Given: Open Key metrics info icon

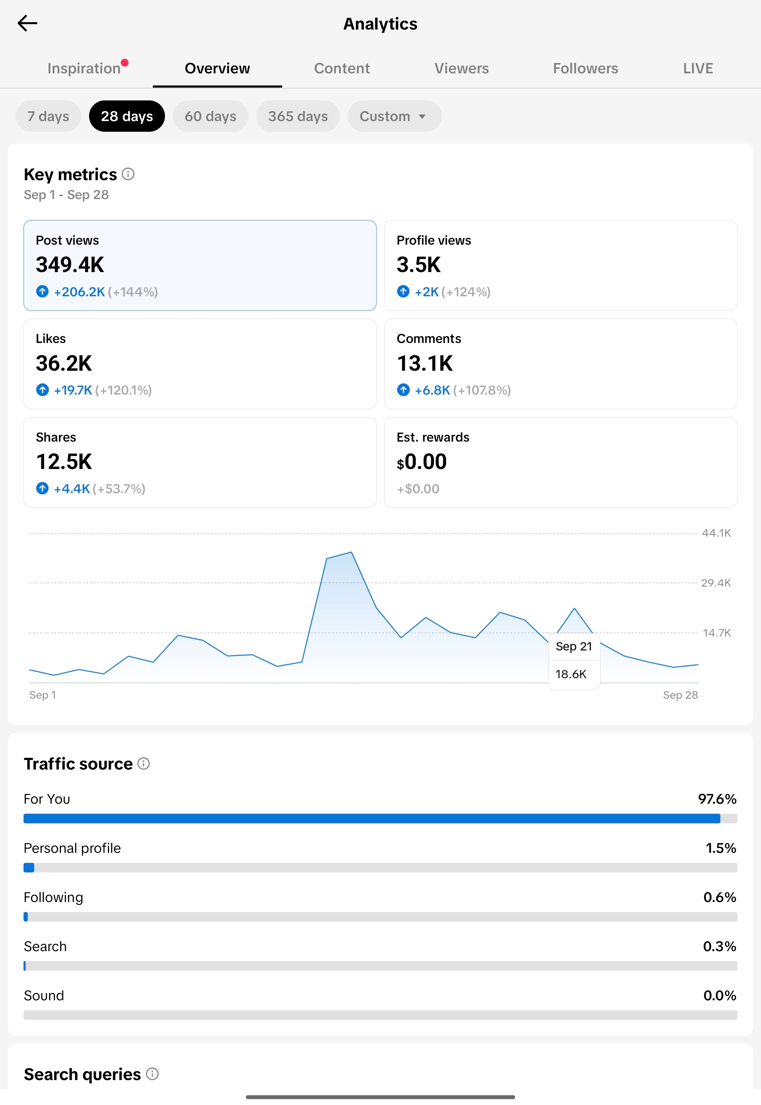Looking at the screenshot, I should [128, 174].
